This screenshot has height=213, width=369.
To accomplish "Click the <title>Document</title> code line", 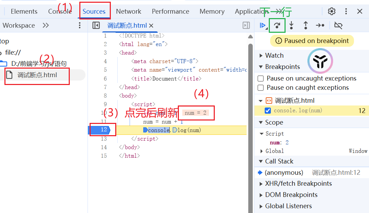I will coord(166,79).
